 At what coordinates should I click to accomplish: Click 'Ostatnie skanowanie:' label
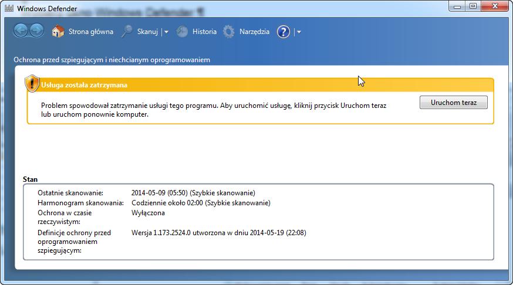pos(70,193)
